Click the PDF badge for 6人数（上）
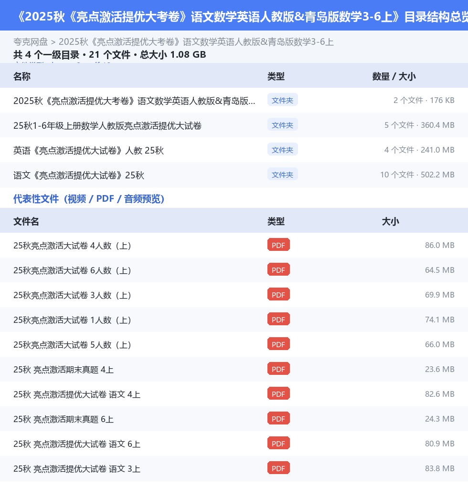 (278, 269)
